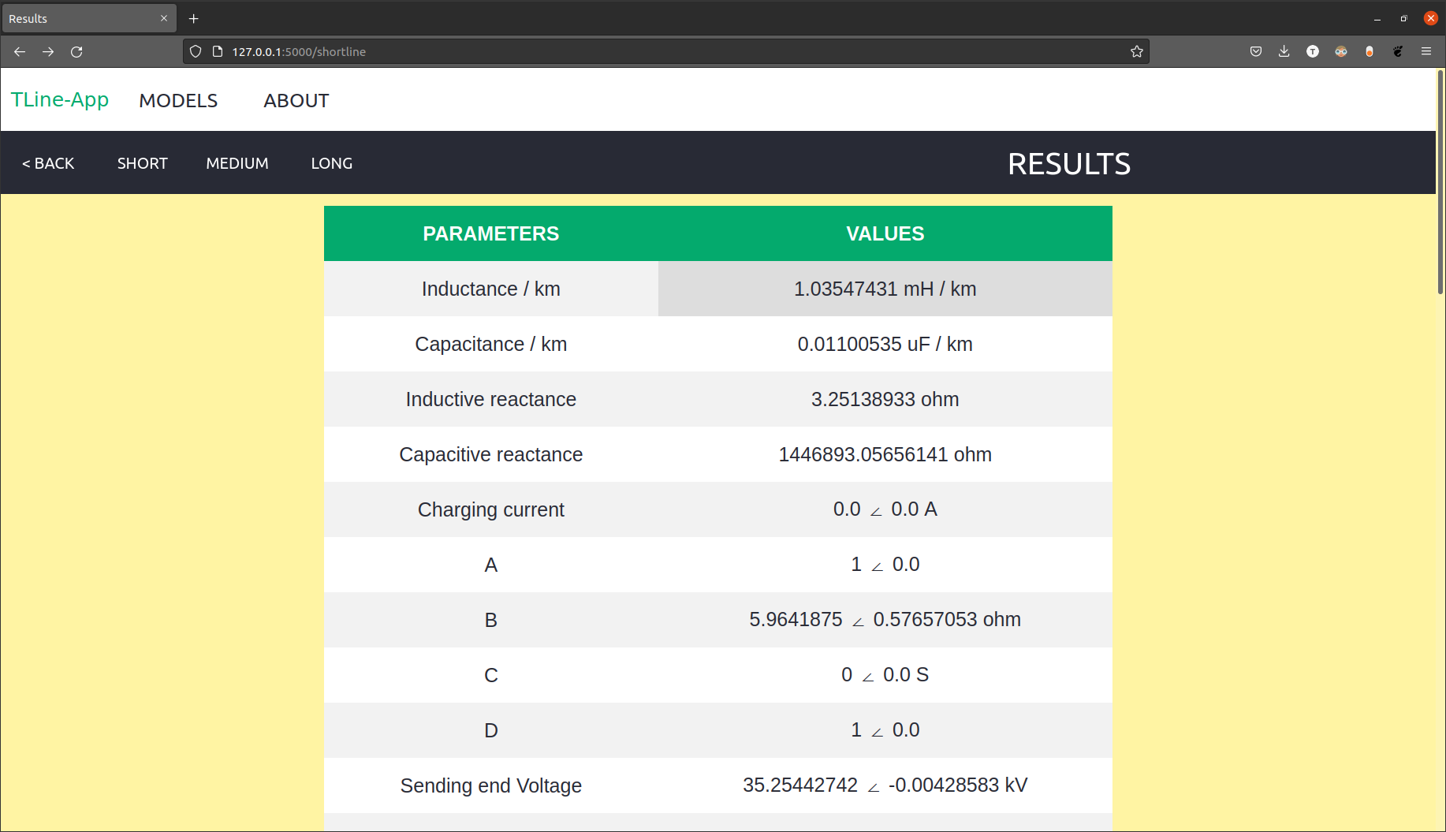Open the Firefox hamburger menu

click(x=1426, y=51)
